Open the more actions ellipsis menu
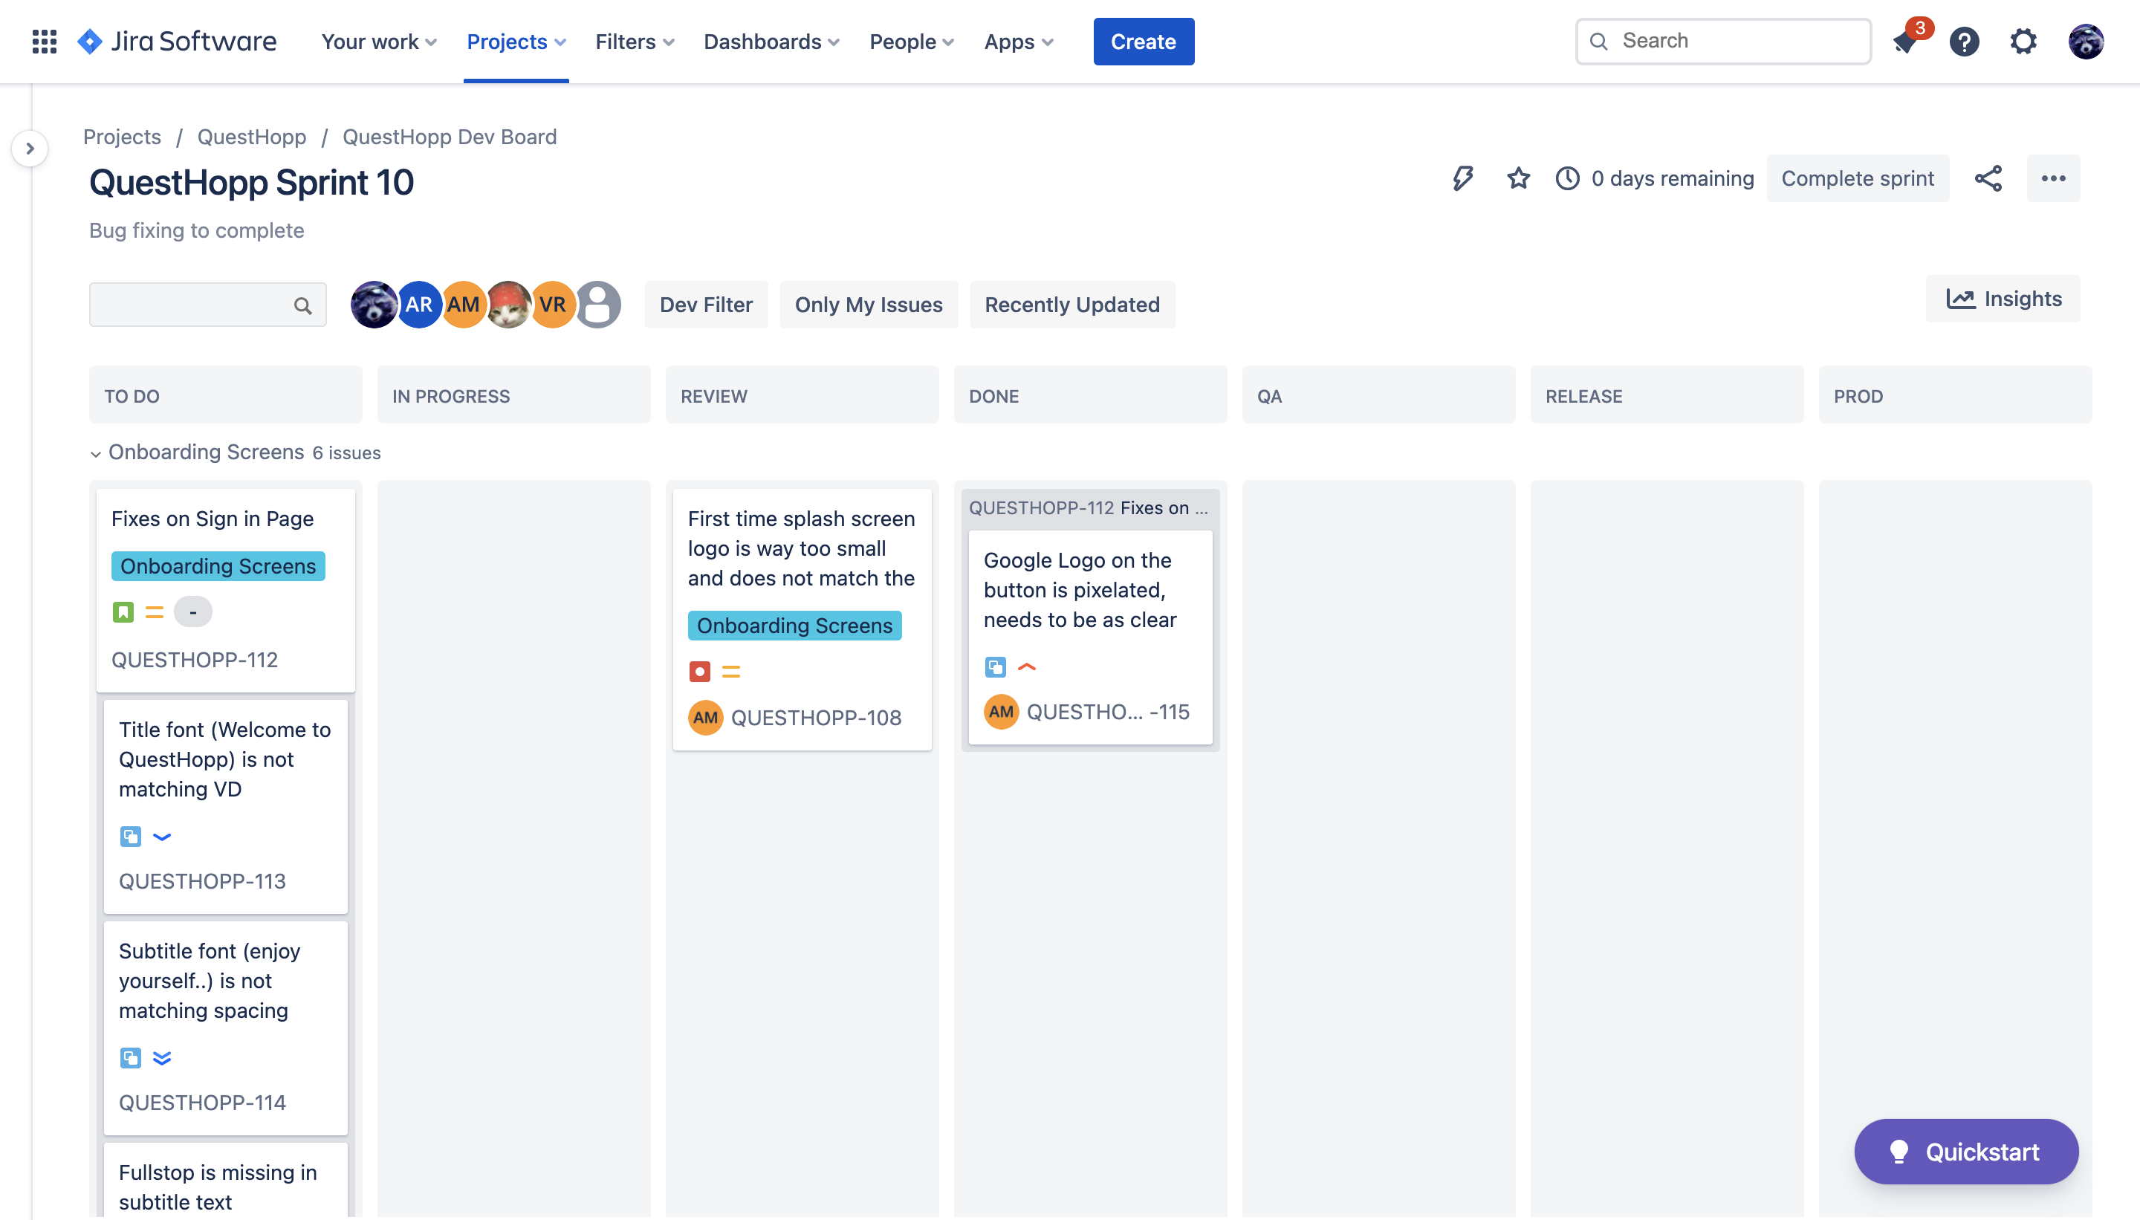Screen dimensions: 2140x1220 click(x=2052, y=178)
